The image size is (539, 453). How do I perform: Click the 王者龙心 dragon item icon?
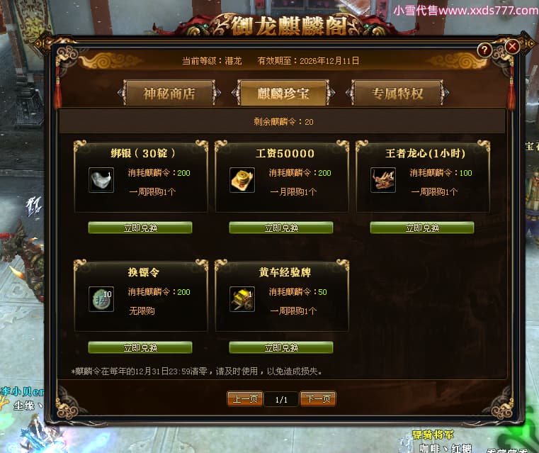383,180
